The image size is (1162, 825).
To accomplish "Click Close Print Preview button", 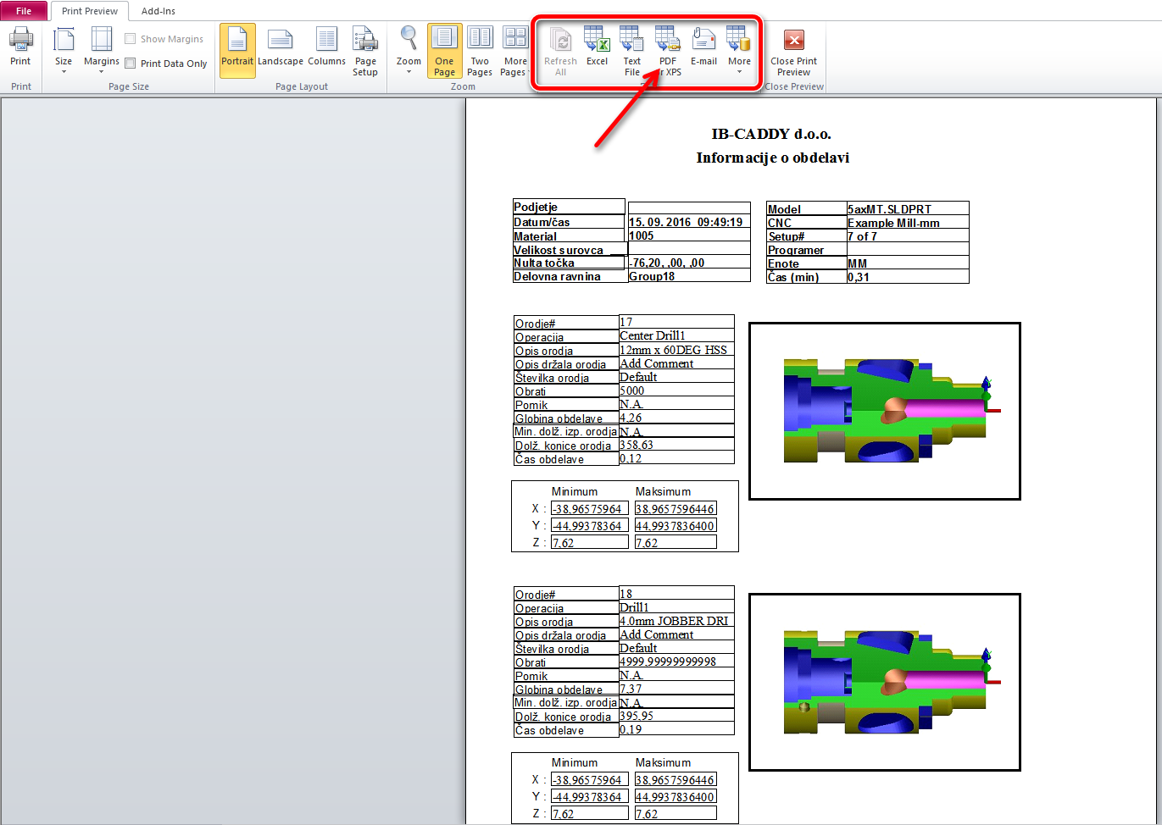I will [793, 51].
